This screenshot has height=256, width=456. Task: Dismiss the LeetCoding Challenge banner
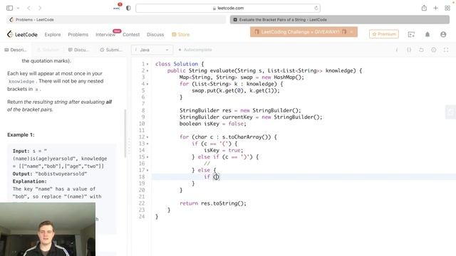(351, 32)
